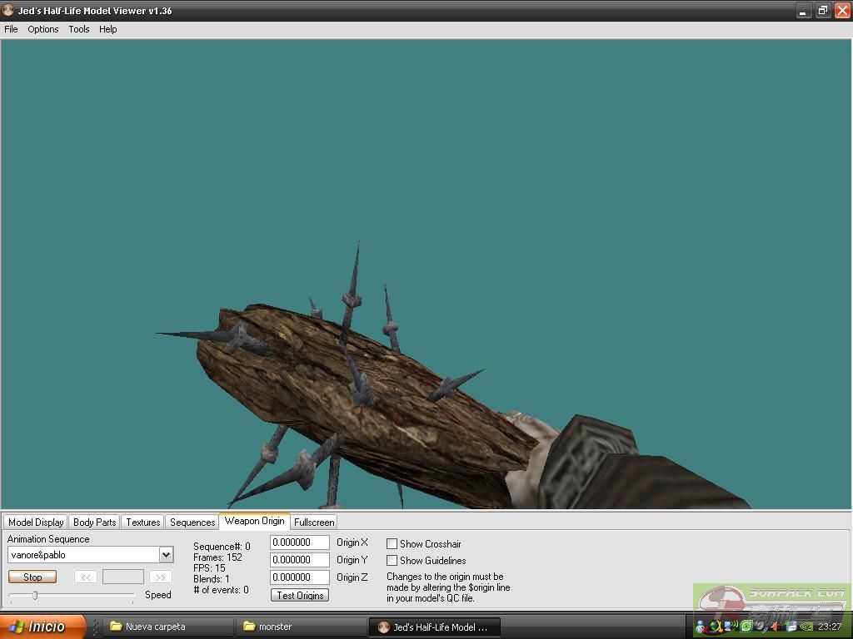Open the File menu
The height and width of the screenshot is (639, 853).
(11, 29)
